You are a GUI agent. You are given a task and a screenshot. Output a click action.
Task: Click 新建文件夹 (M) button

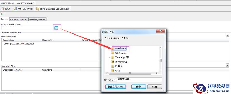pos(115,87)
